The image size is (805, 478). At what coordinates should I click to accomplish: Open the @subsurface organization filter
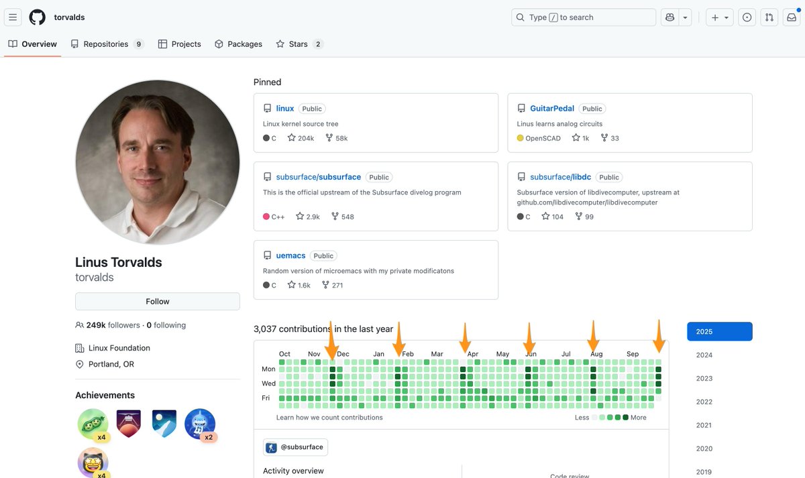coord(295,447)
